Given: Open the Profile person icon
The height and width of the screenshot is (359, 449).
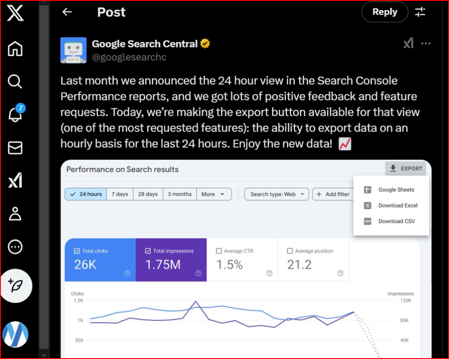Looking at the screenshot, I should tap(15, 213).
